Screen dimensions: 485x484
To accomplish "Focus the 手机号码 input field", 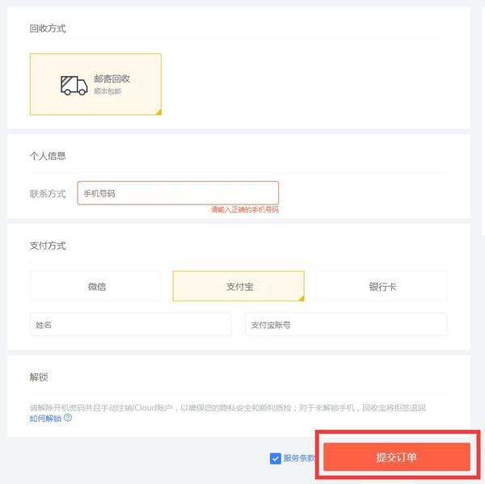I will click(178, 193).
